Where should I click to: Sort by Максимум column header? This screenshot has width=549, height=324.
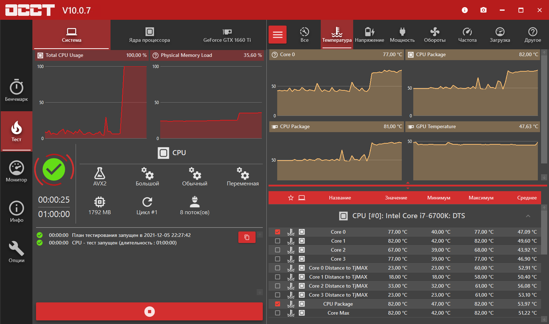tap(481, 198)
